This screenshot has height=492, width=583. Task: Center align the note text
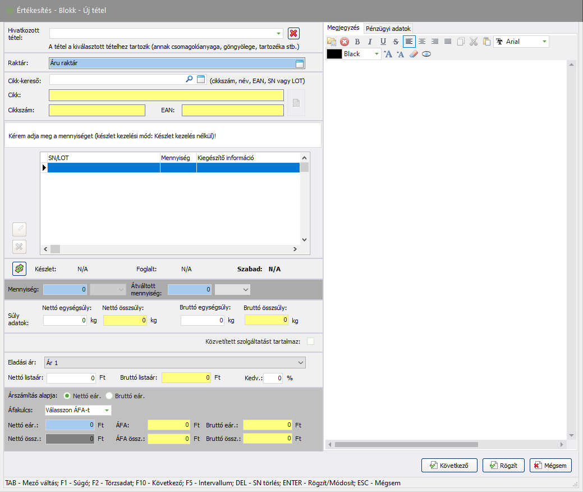click(422, 42)
